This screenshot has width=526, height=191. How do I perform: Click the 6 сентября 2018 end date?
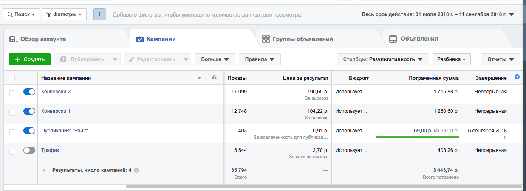(x=487, y=133)
